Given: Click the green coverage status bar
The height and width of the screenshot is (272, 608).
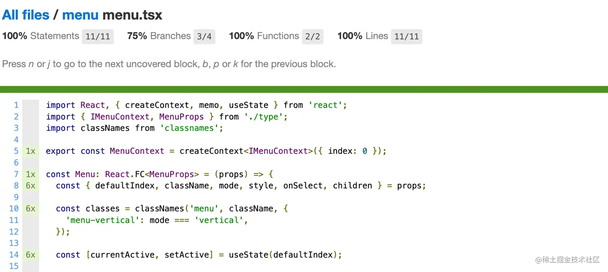Looking at the screenshot, I should [304, 89].
